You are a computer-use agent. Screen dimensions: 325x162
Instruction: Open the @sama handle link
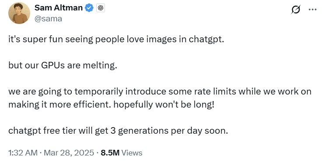(x=48, y=19)
